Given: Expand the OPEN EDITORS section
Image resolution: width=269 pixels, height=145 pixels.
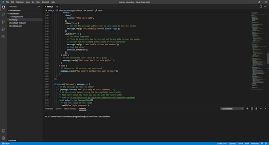Looking at the screenshot, I should [x=14, y=10].
